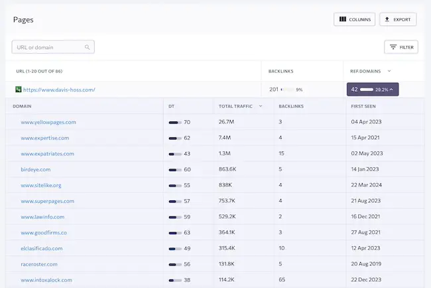Click the DT bar for yellowpages.com
The height and width of the screenshot is (288, 431).
click(175, 122)
